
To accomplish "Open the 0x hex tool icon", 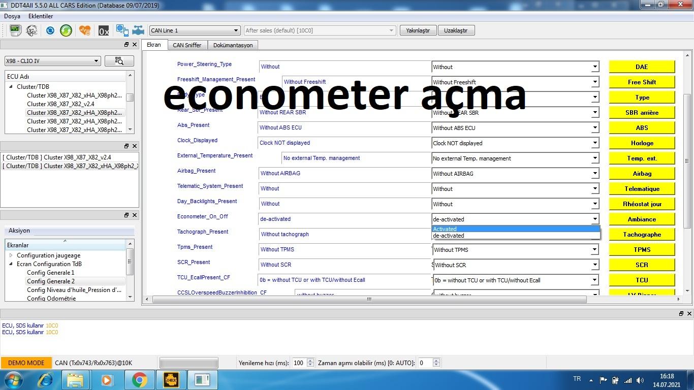I will 104,30.
